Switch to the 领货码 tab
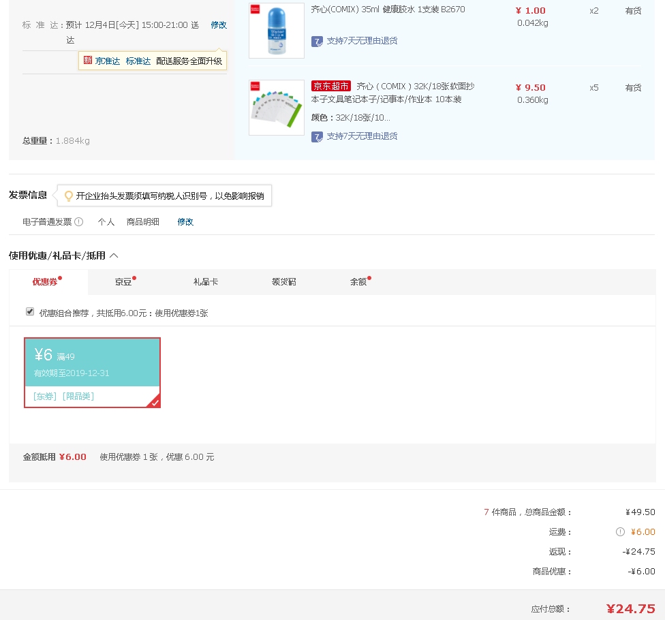The height and width of the screenshot is (620, 665). [283, 282]
